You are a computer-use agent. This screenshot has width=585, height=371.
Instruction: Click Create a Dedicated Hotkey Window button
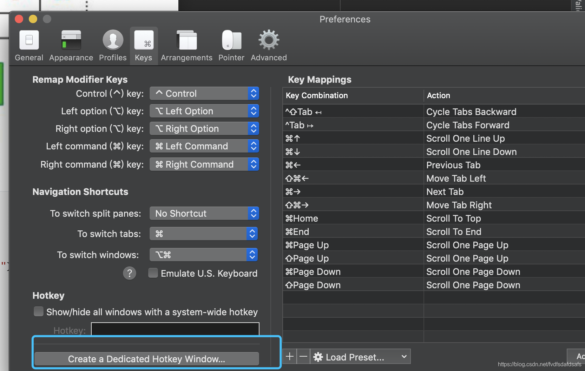click(147, 359)
